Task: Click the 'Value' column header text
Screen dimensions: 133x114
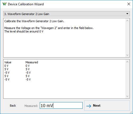Action: point(8,62)
